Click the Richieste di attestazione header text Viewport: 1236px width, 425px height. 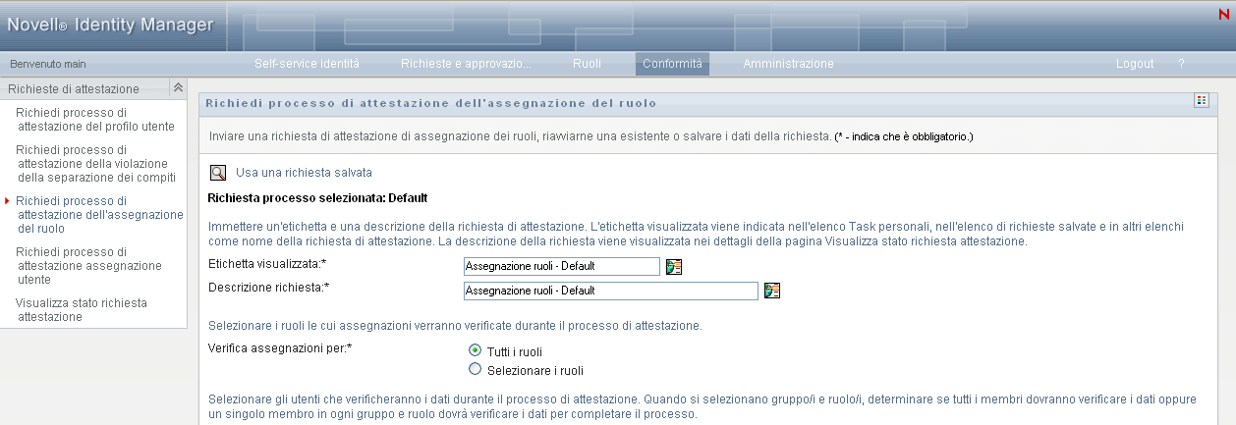(x=74, y=88)
